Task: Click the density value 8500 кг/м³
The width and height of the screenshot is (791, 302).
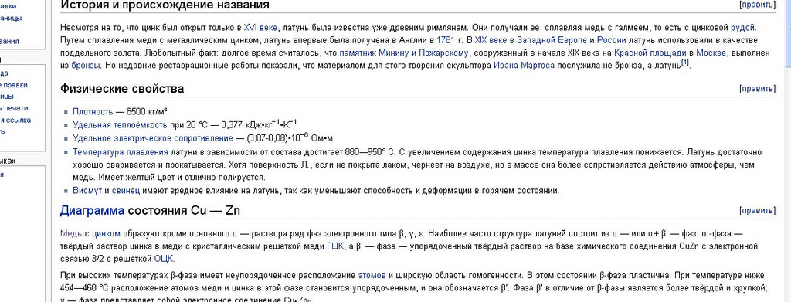Action: (147, 111)
